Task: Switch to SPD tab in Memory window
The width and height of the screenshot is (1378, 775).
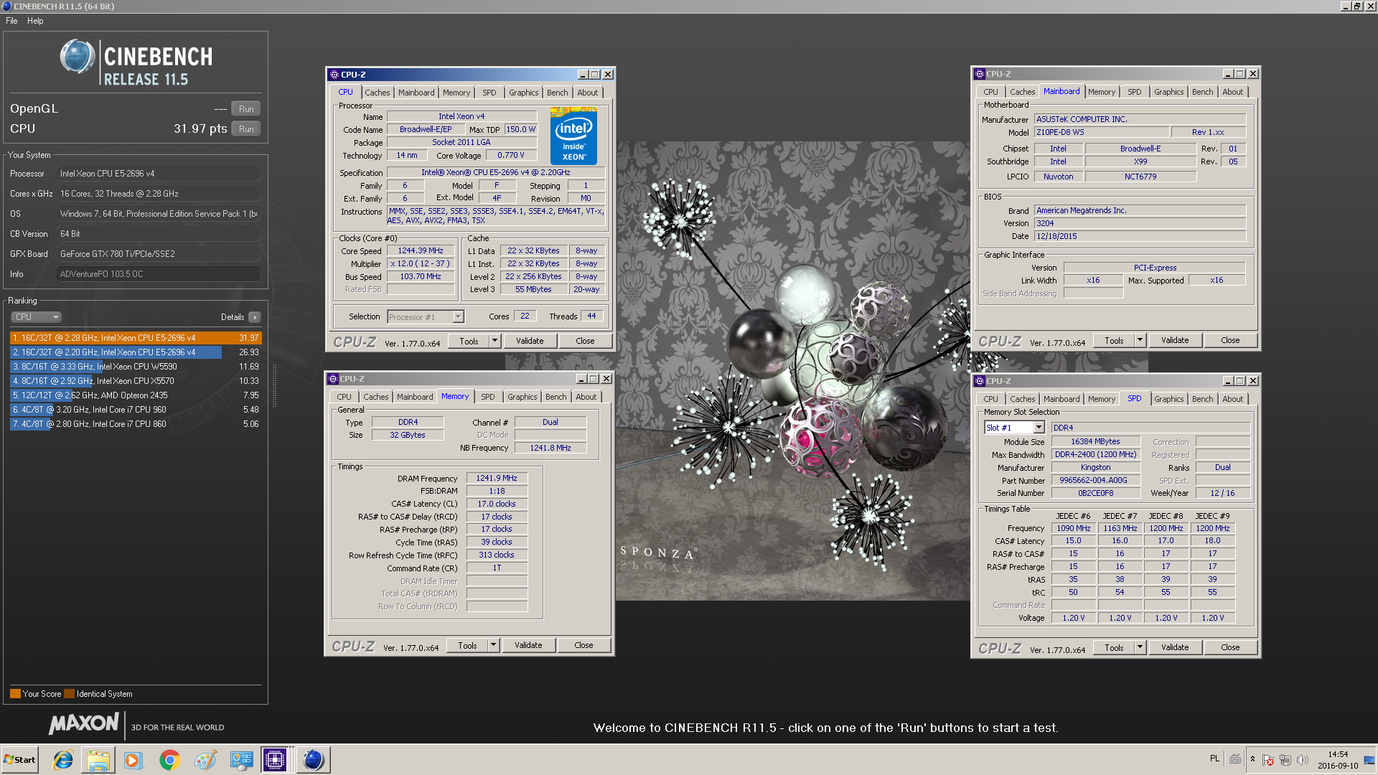Action: (488, 397)
